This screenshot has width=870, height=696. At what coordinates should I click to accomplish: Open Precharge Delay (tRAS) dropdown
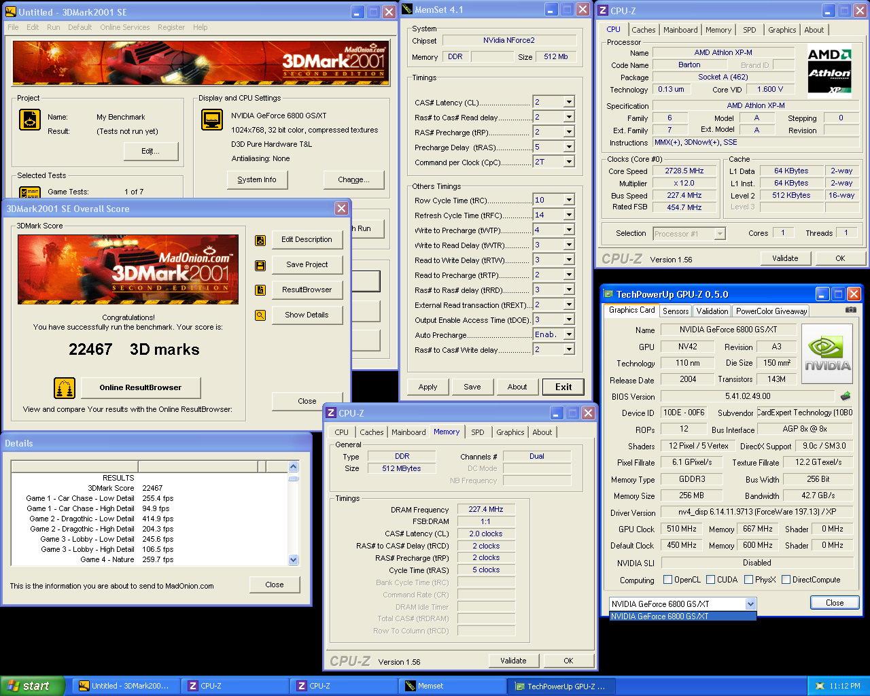coord(569,147)
